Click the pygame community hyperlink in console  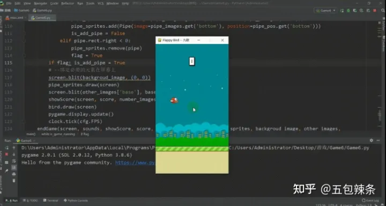pos(135,163)
